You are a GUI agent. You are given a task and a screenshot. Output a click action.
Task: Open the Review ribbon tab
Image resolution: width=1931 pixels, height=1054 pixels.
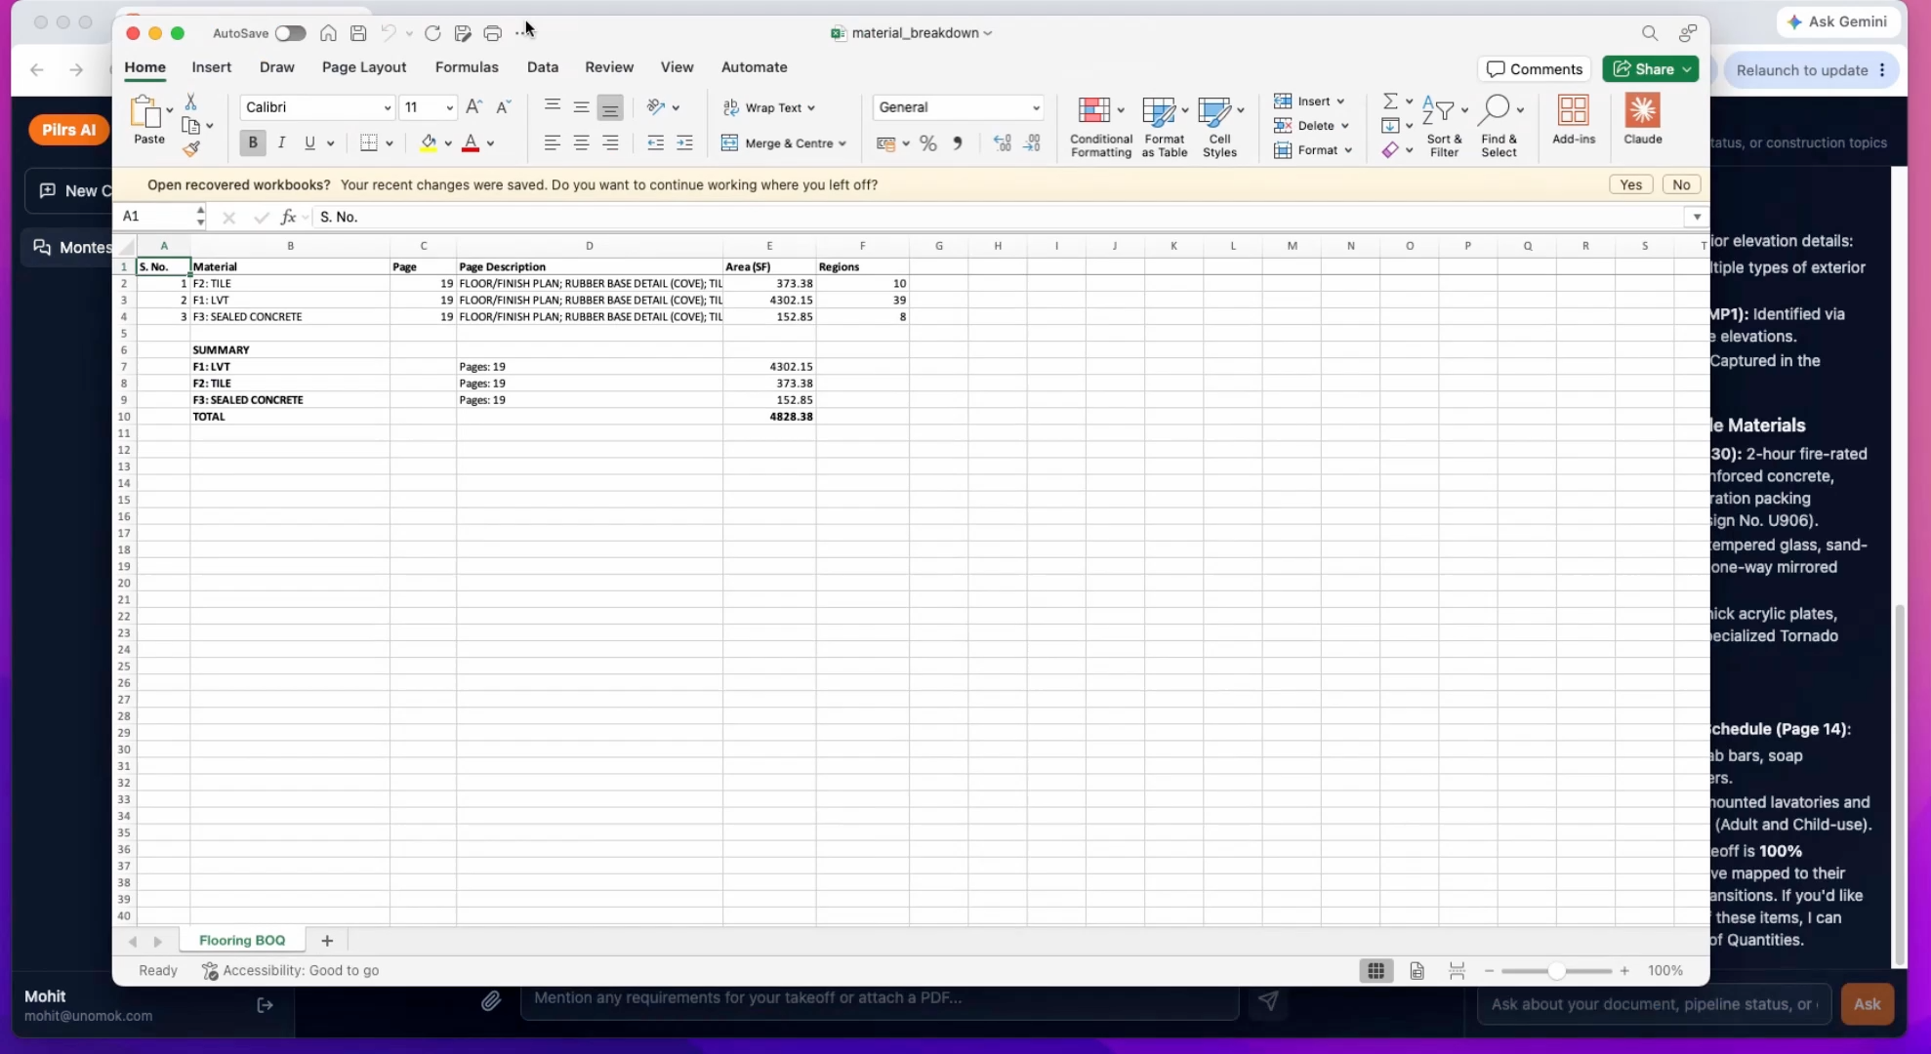609,67
